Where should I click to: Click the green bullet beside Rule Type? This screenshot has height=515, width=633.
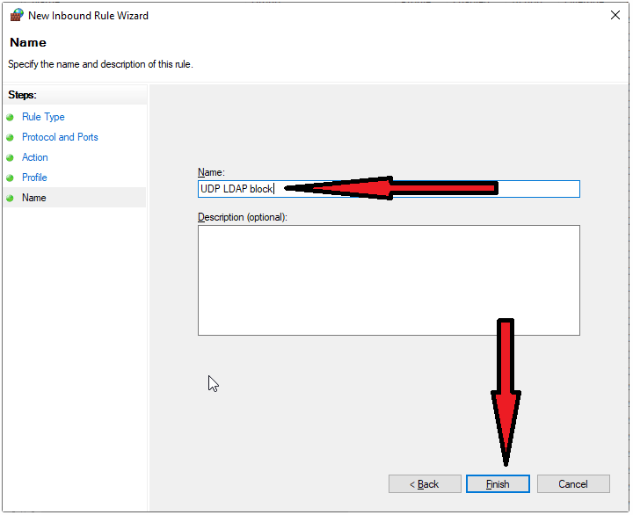[x=11, y=117]
